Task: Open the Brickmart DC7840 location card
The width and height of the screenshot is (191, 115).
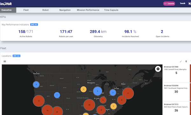Action: [x=176, y=73]
